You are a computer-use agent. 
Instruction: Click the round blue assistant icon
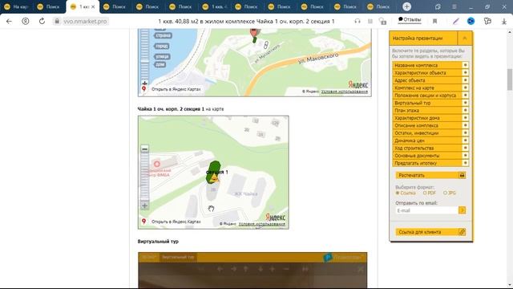(471, 22)
